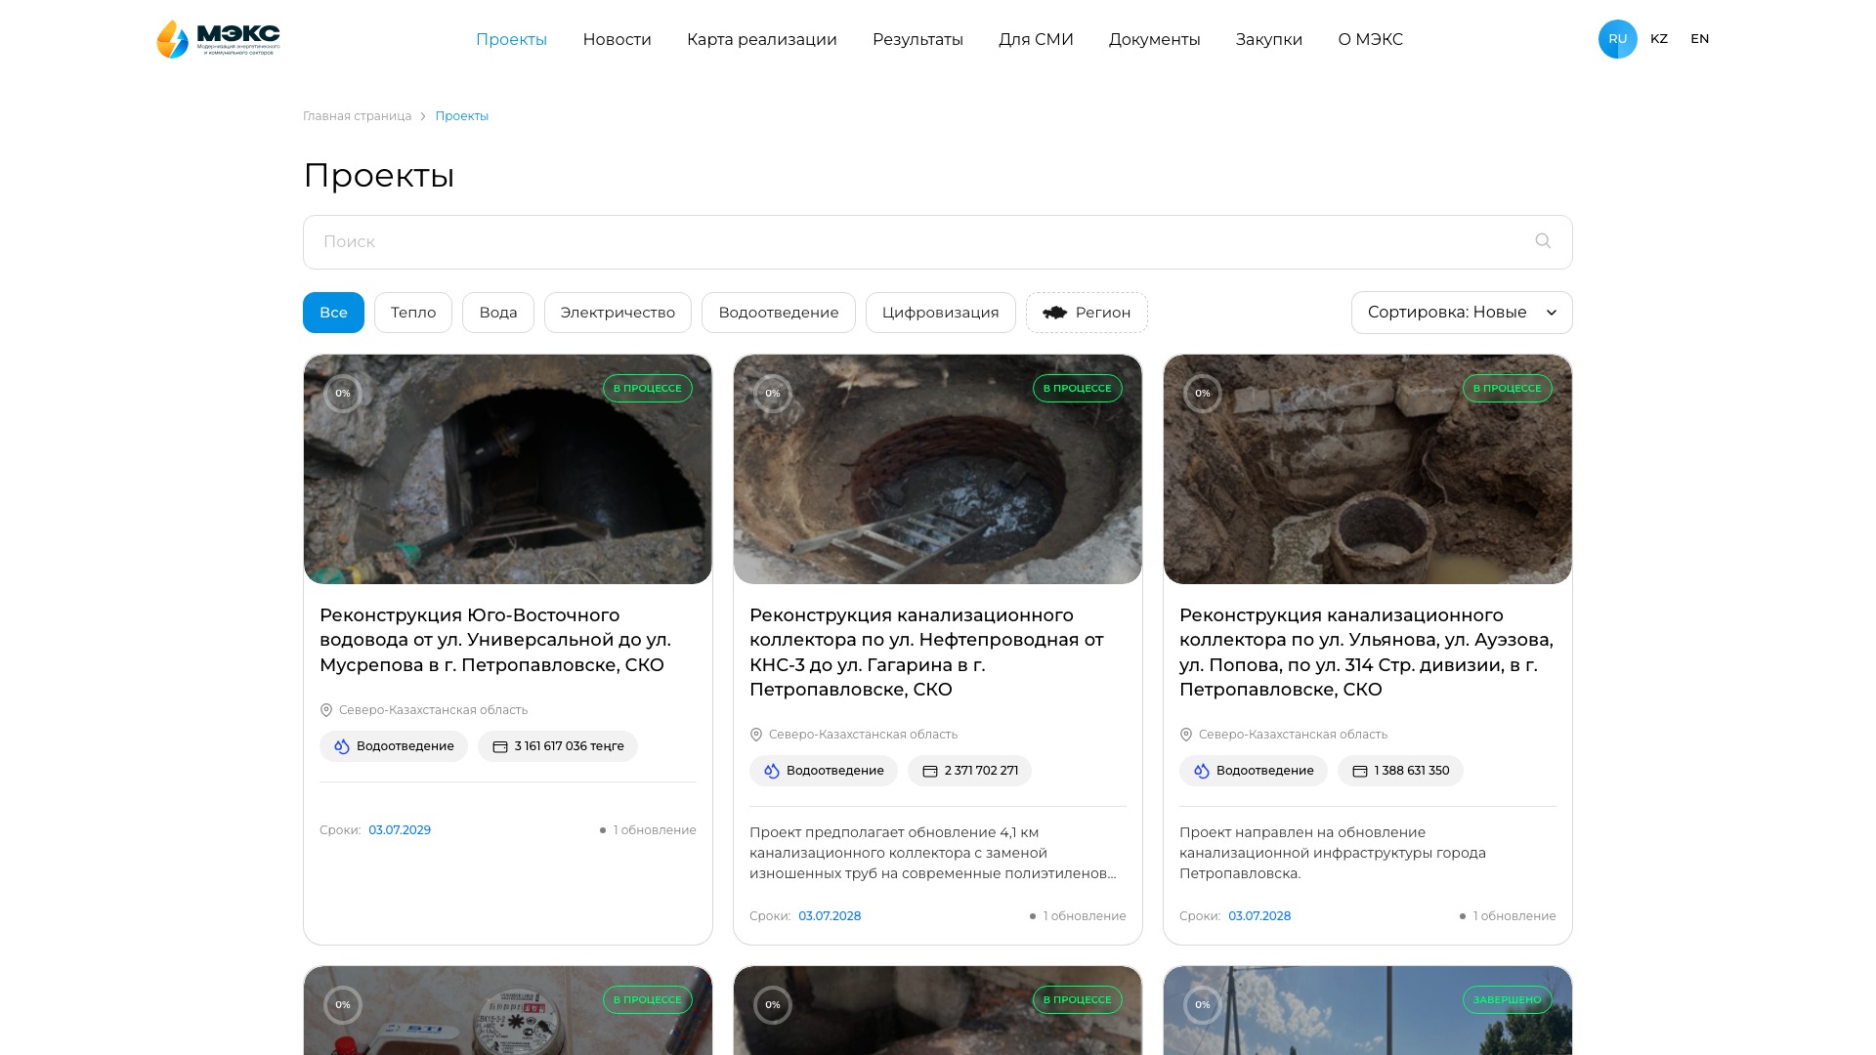This screenshot has width=1876, height=1055.
Task: Click budget card icon next to 3 161 617 036 тенге
Action: pos(500,746)
